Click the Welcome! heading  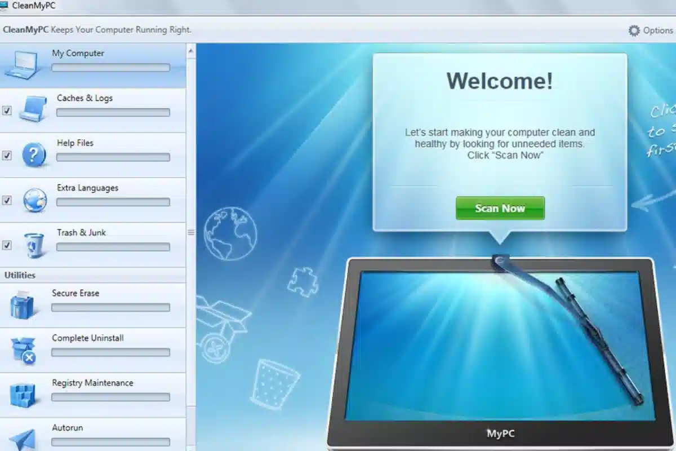(500, 81)
